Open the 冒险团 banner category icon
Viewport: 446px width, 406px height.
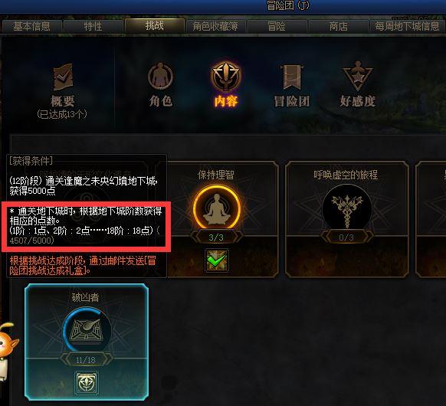(x=292, y=76)
